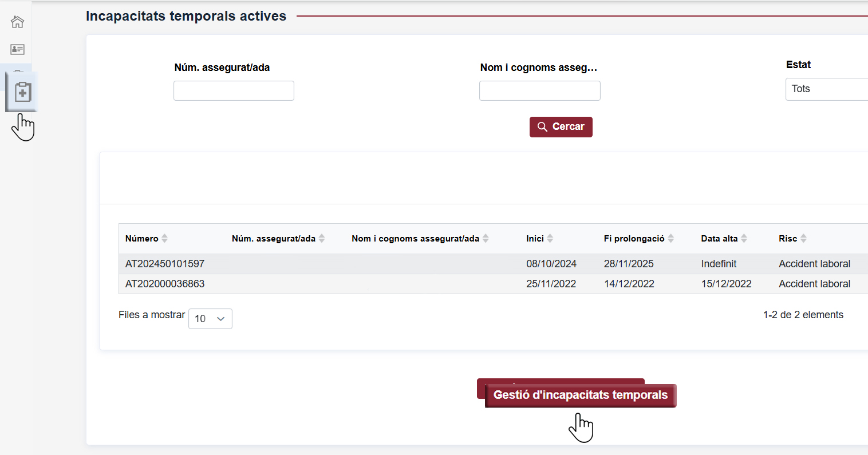This screenshot has height=455, width=868.
Task: Sort table by Número column arrows
Action: pyautogui.click(x=165, y=239)
